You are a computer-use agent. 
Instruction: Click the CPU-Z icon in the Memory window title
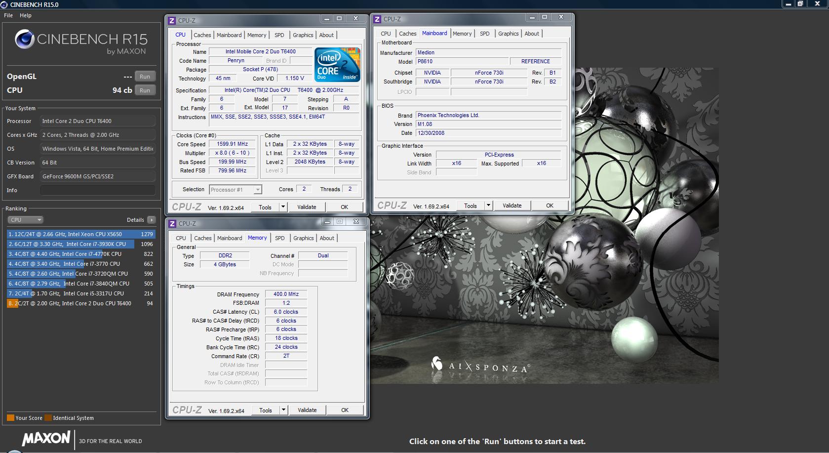point(172,224)
